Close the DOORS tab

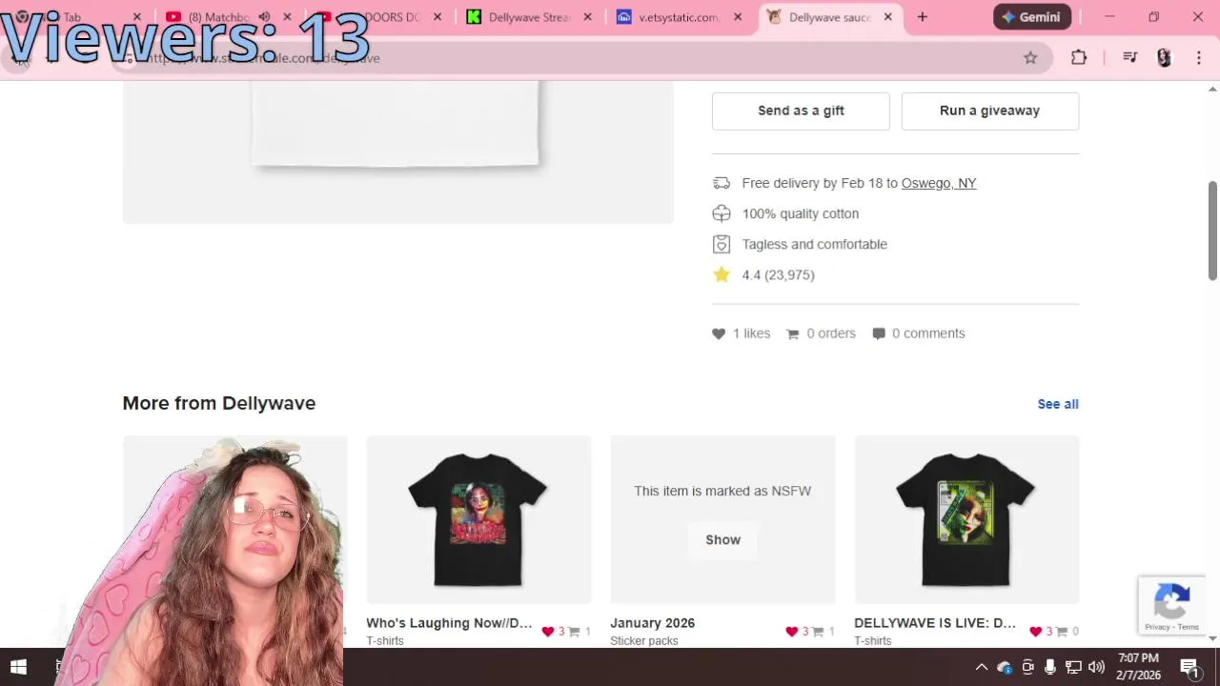(437, 17)
